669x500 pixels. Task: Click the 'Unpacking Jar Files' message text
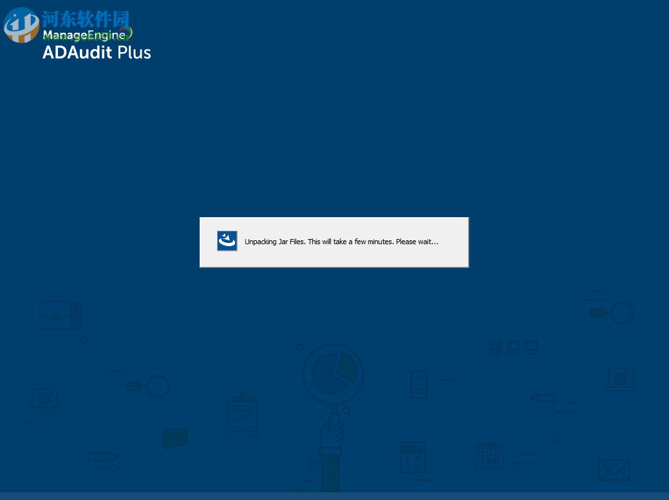pyautogui.click(x=341, y=242)
